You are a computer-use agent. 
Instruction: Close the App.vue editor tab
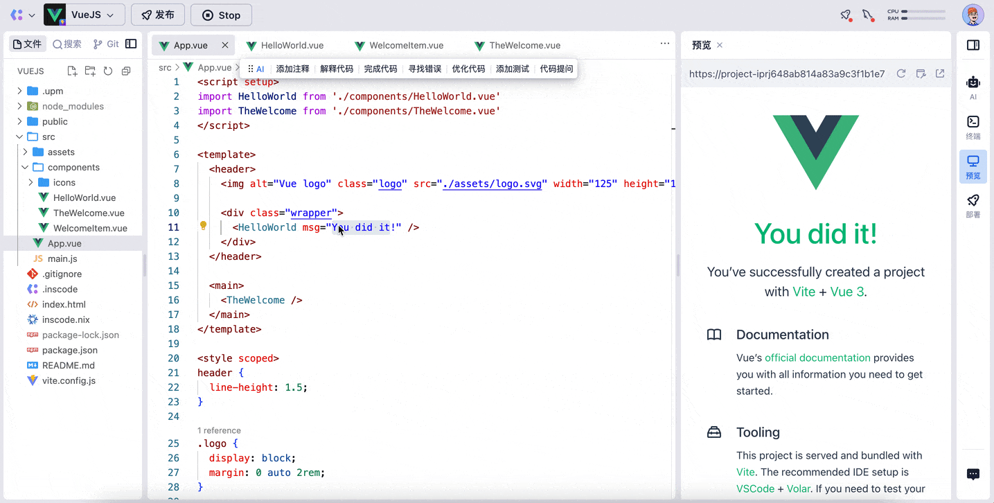pyautogui.click(x=224, y=45)
